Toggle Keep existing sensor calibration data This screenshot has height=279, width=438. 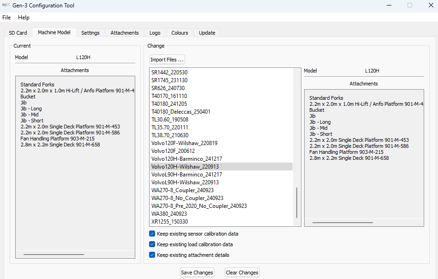(152, 234)
